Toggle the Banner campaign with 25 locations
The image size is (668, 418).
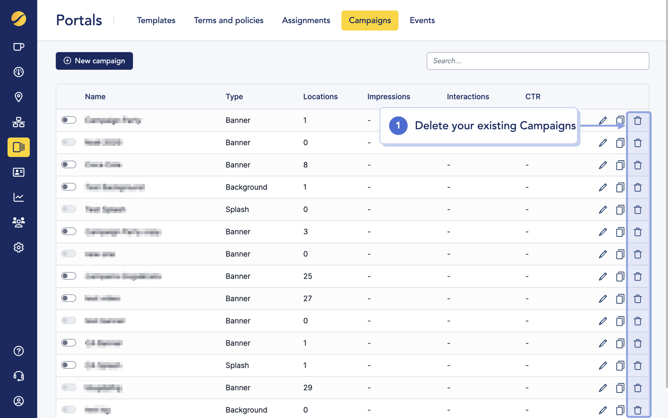click(69, 276)
